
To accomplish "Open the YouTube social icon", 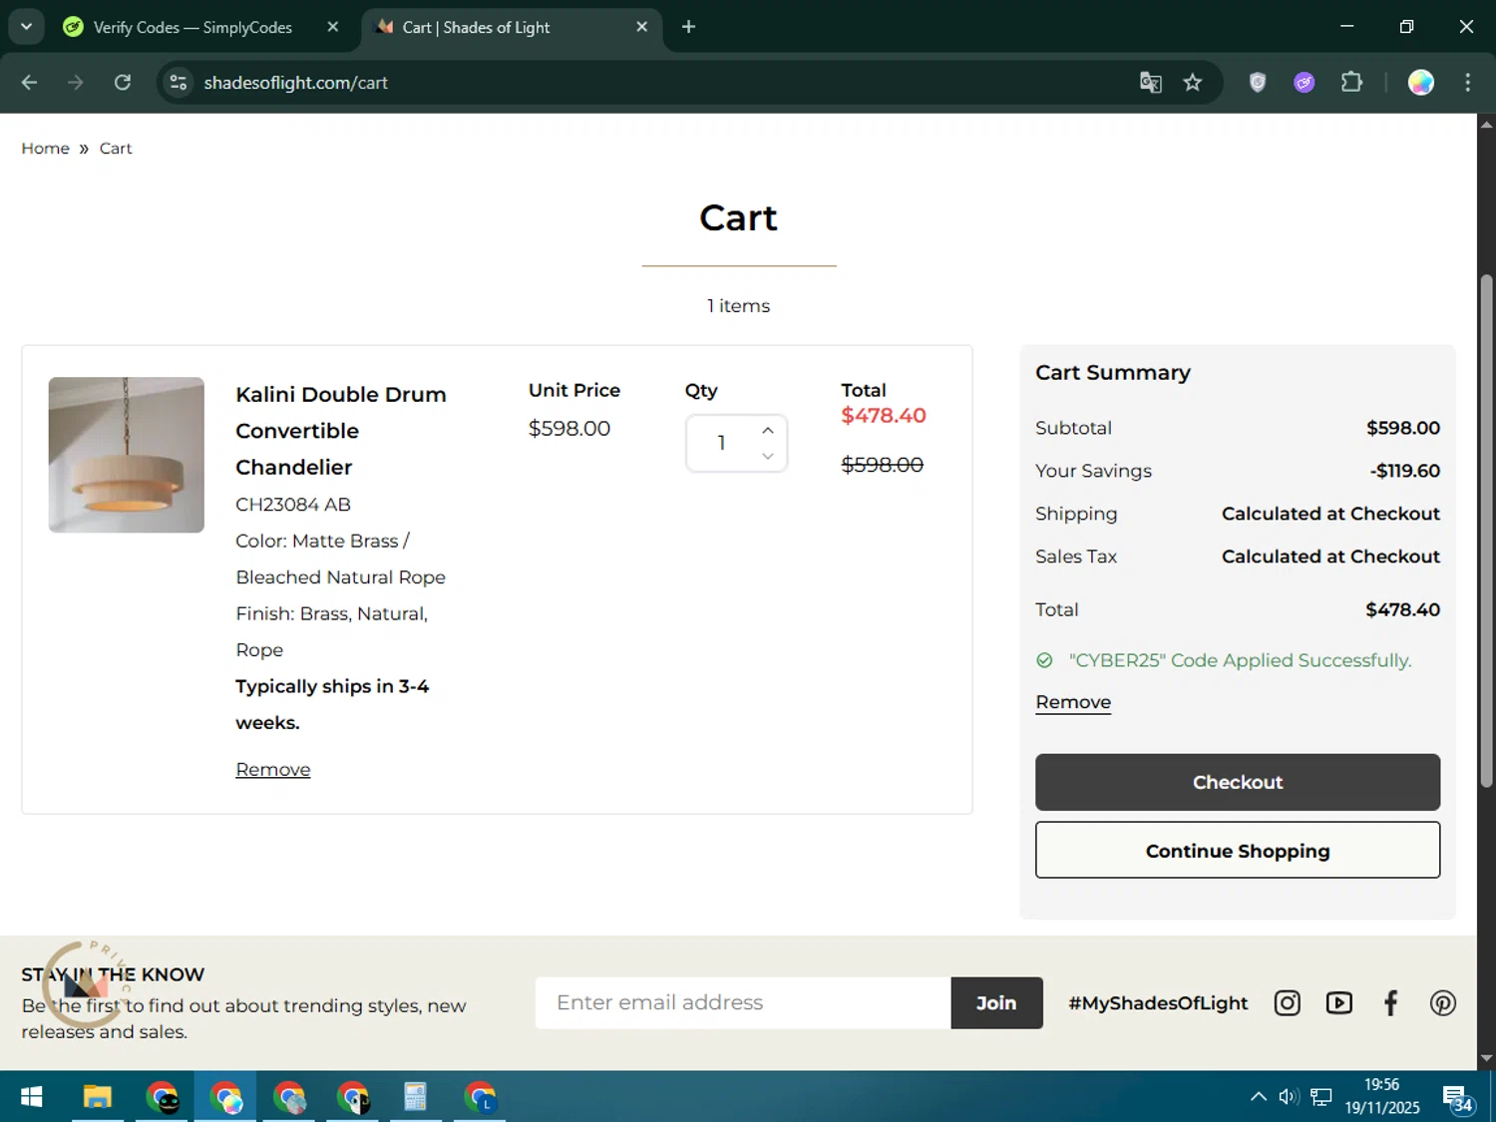I will [x=1338, y=1002].
